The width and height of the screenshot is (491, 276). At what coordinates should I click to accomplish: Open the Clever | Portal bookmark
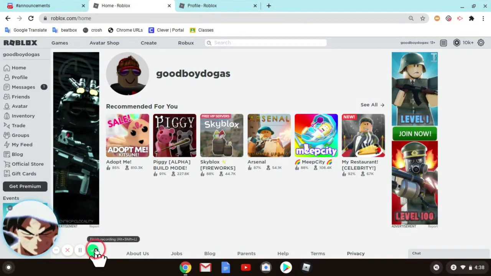point(166,30)
